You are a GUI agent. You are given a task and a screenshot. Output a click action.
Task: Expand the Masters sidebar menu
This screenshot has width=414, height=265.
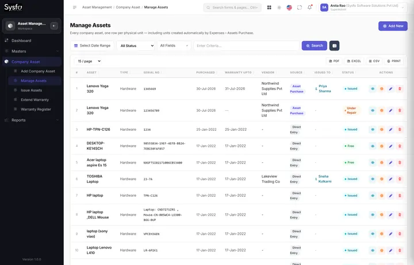32,51
